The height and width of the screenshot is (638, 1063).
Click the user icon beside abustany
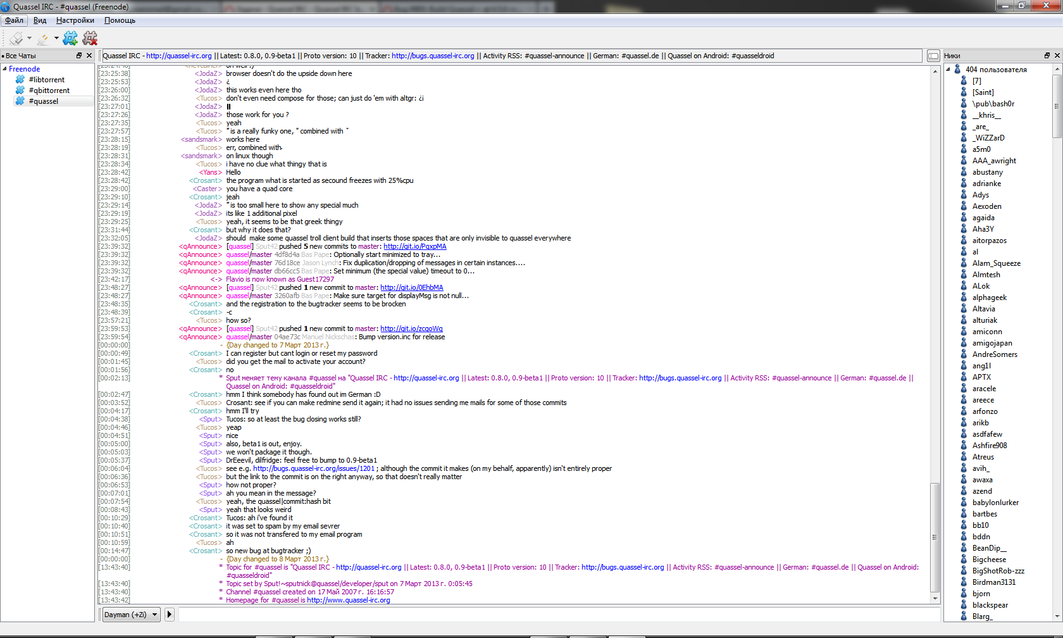964,172
